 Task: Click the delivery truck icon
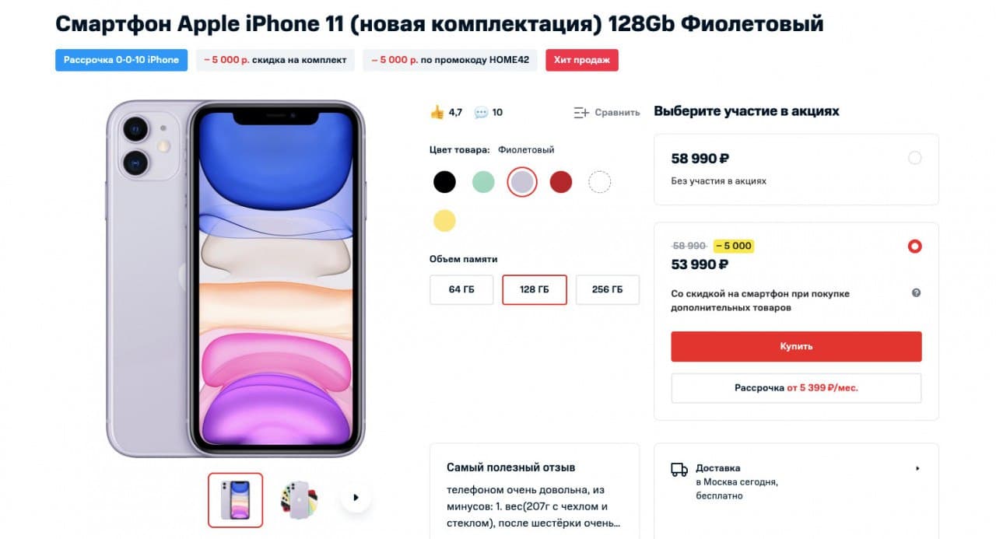[x=679, y=469]
